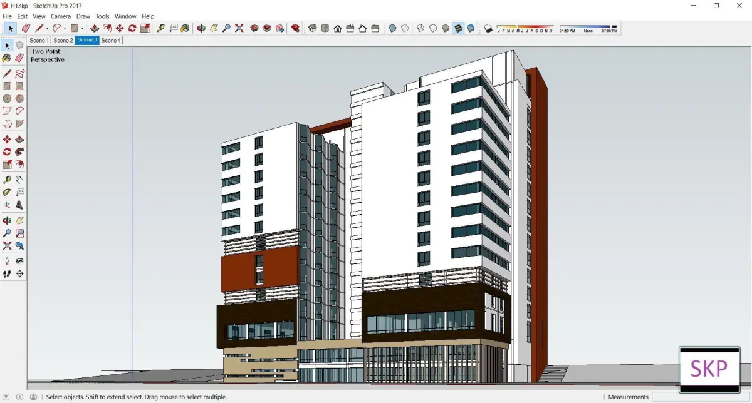Click Tape Measure tool in the top toolbar
The image size is (752, 403).
161,28
